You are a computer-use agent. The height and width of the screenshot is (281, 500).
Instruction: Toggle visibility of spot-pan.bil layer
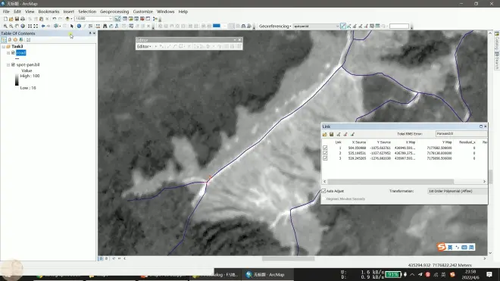(x=13, y=64)
